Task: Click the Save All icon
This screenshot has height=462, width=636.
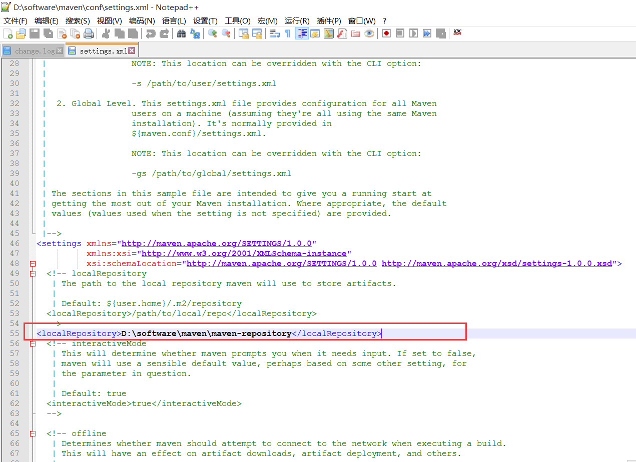Action: 48,33
